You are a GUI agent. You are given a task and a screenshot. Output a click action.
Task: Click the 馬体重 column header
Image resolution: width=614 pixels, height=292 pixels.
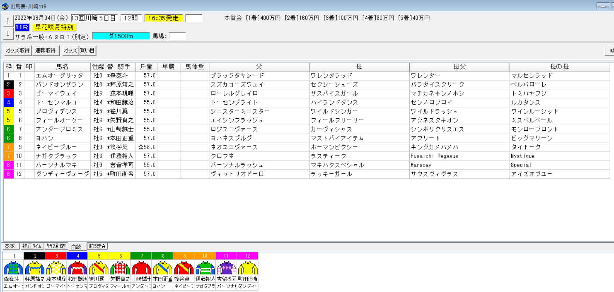coord(194,67)
